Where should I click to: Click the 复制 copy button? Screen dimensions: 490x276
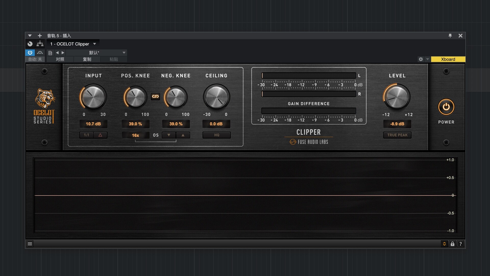pyautogui.click(x=87, y=59)
